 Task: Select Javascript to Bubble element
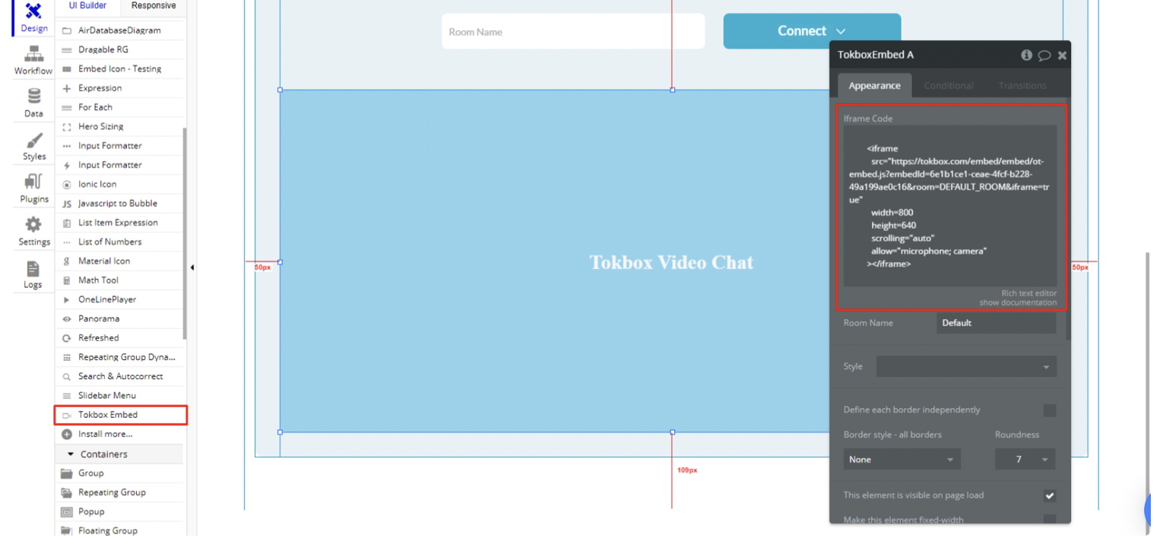coord(119,204)
